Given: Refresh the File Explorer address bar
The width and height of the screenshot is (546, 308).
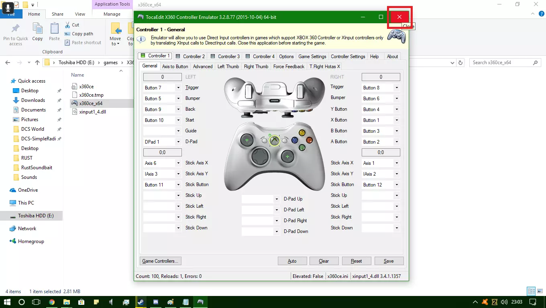Looking at the screenshot, I should [x=461, y=63].
